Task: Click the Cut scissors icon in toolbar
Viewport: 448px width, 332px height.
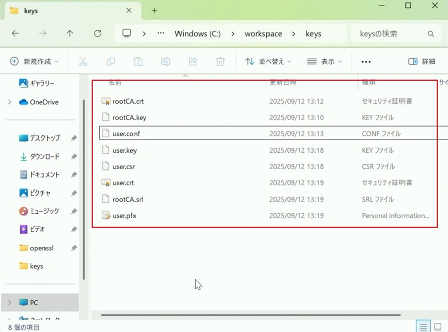Action: 83,61
